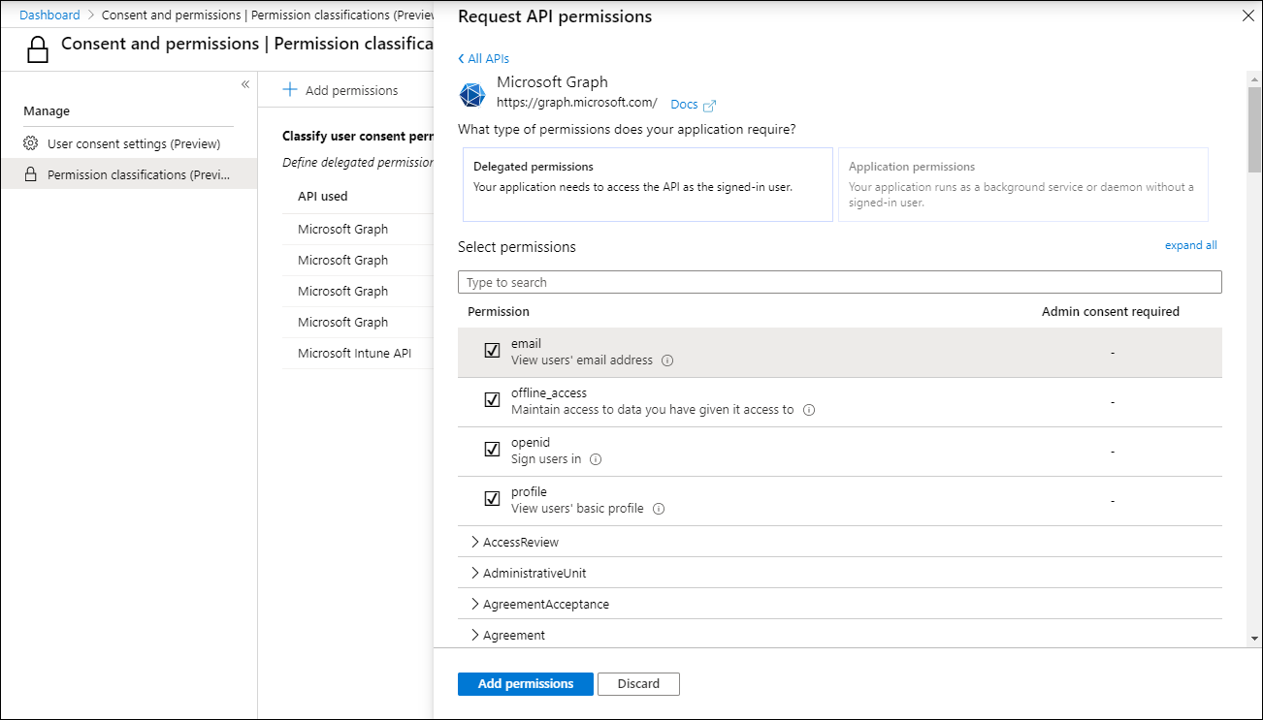Click info icon beside View users' basic profile
This screenshot has height=720, width=1263.
point(659,509)
